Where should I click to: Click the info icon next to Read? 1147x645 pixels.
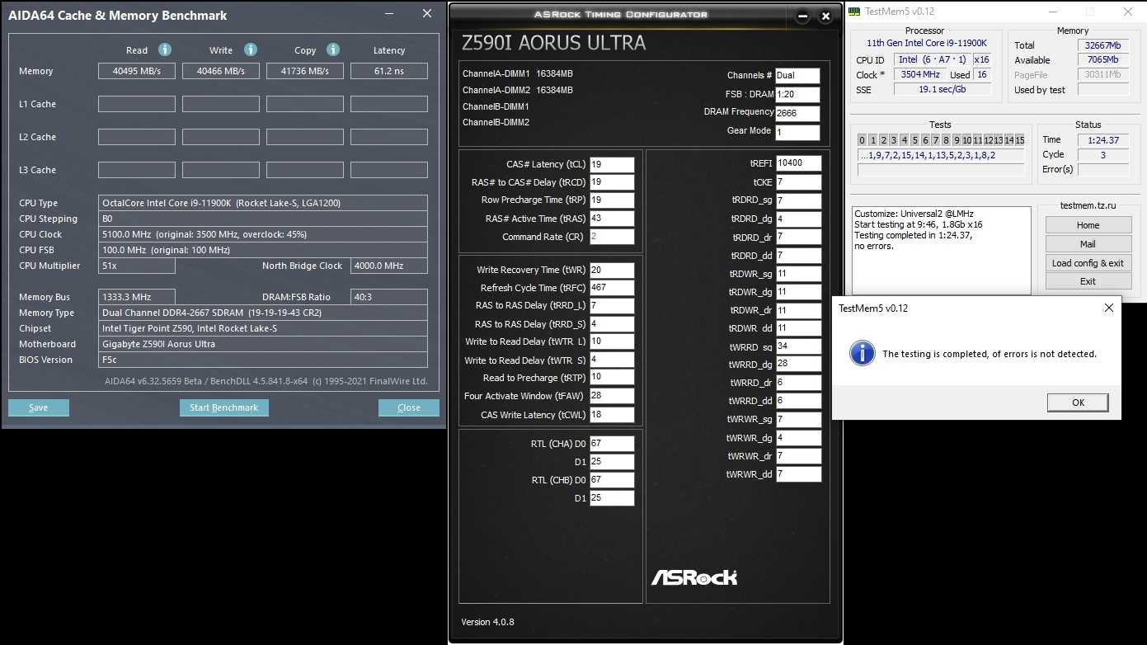point(165,49)
